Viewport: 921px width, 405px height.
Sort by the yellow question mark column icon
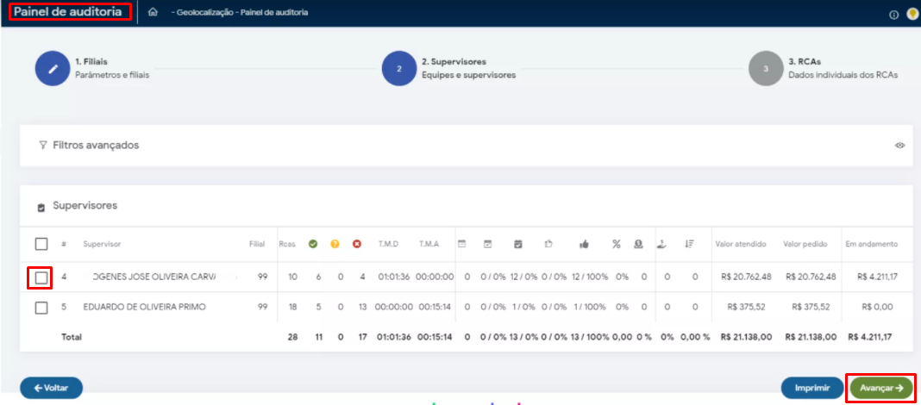coord(335,244)
